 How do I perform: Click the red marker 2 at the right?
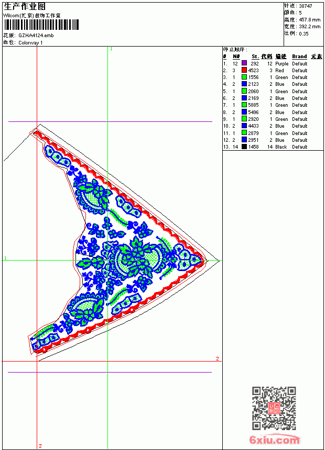218,358
